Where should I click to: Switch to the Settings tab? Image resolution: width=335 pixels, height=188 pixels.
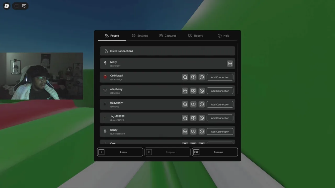pos(140,36)
